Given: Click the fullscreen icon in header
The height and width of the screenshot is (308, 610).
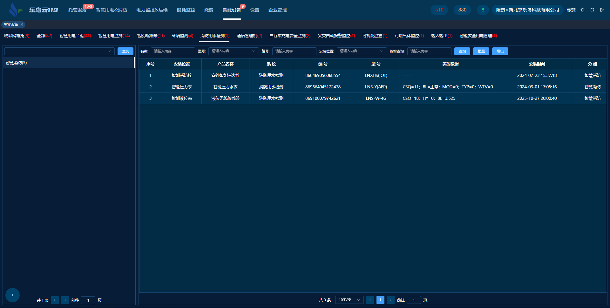Looking at the screenshot, I should 592,10.
